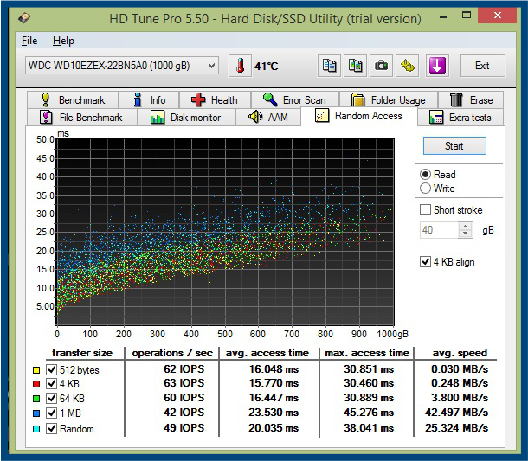Image resolution: width=528 pixels, height=461 pixels.
Task: Click the 42.497 MB/s average speed
Action: (457, 413)
